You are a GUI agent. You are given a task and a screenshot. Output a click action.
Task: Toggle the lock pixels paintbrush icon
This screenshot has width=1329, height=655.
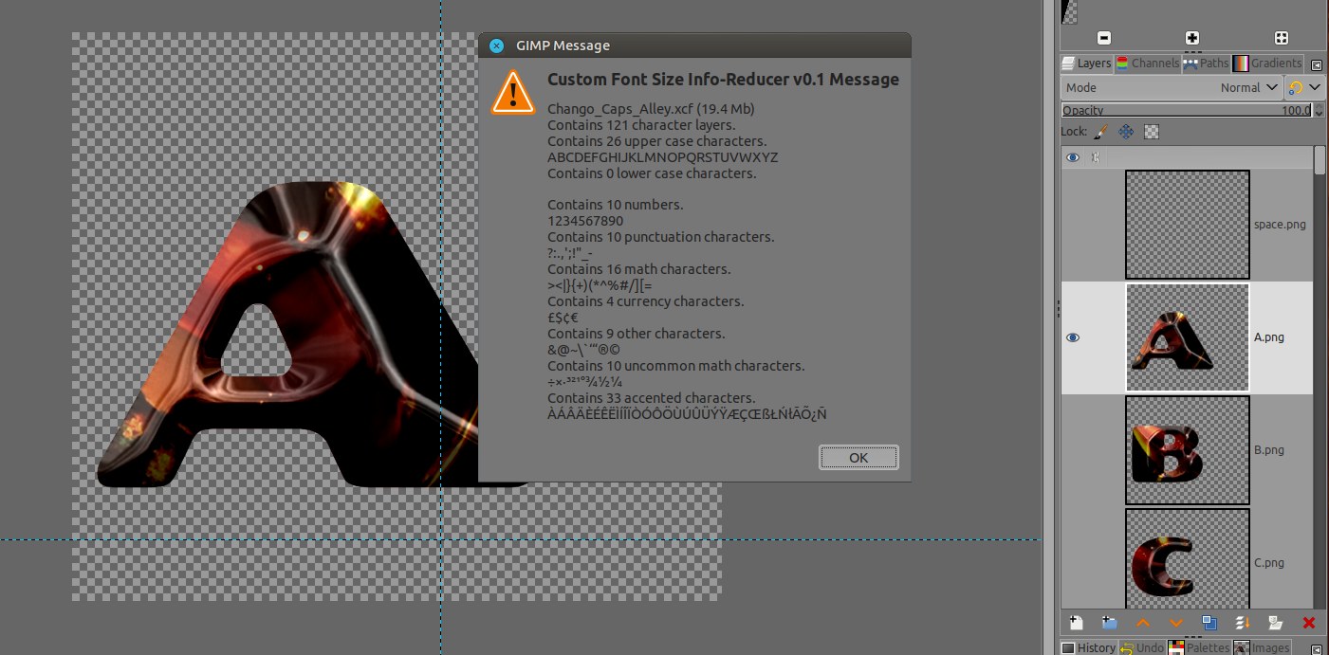pos(1100,132)
